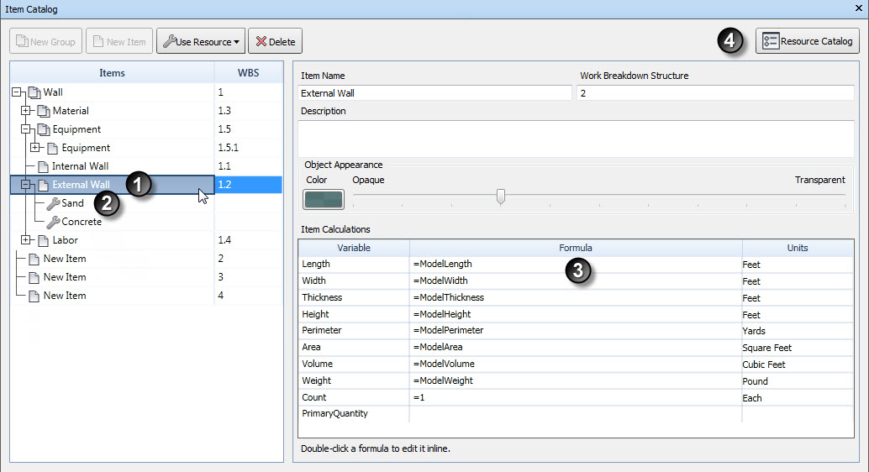Click the Resource Catalog button
This screenshot has width=869, height=472.
point(808,41)
